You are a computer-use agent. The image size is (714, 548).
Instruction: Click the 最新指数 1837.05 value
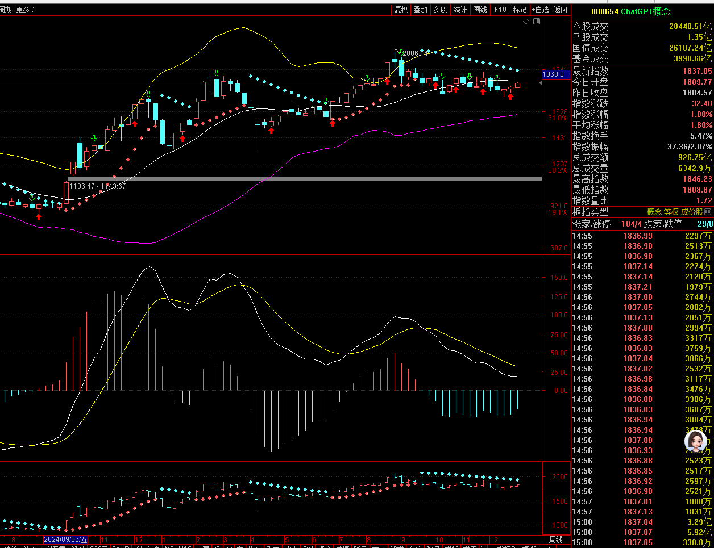point(697,71)
